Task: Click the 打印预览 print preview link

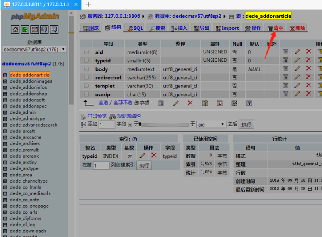Action: (97, 116)
